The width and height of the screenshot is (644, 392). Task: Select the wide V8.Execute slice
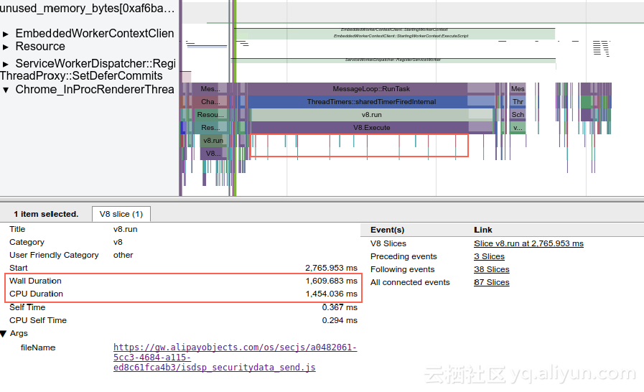(371, 127)
